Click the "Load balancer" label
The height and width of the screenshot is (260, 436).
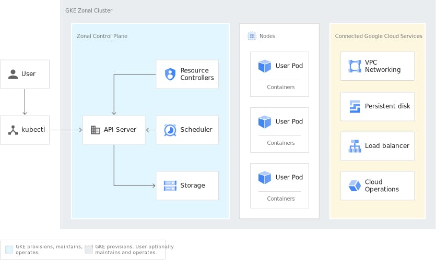click(x=387, y=146)
